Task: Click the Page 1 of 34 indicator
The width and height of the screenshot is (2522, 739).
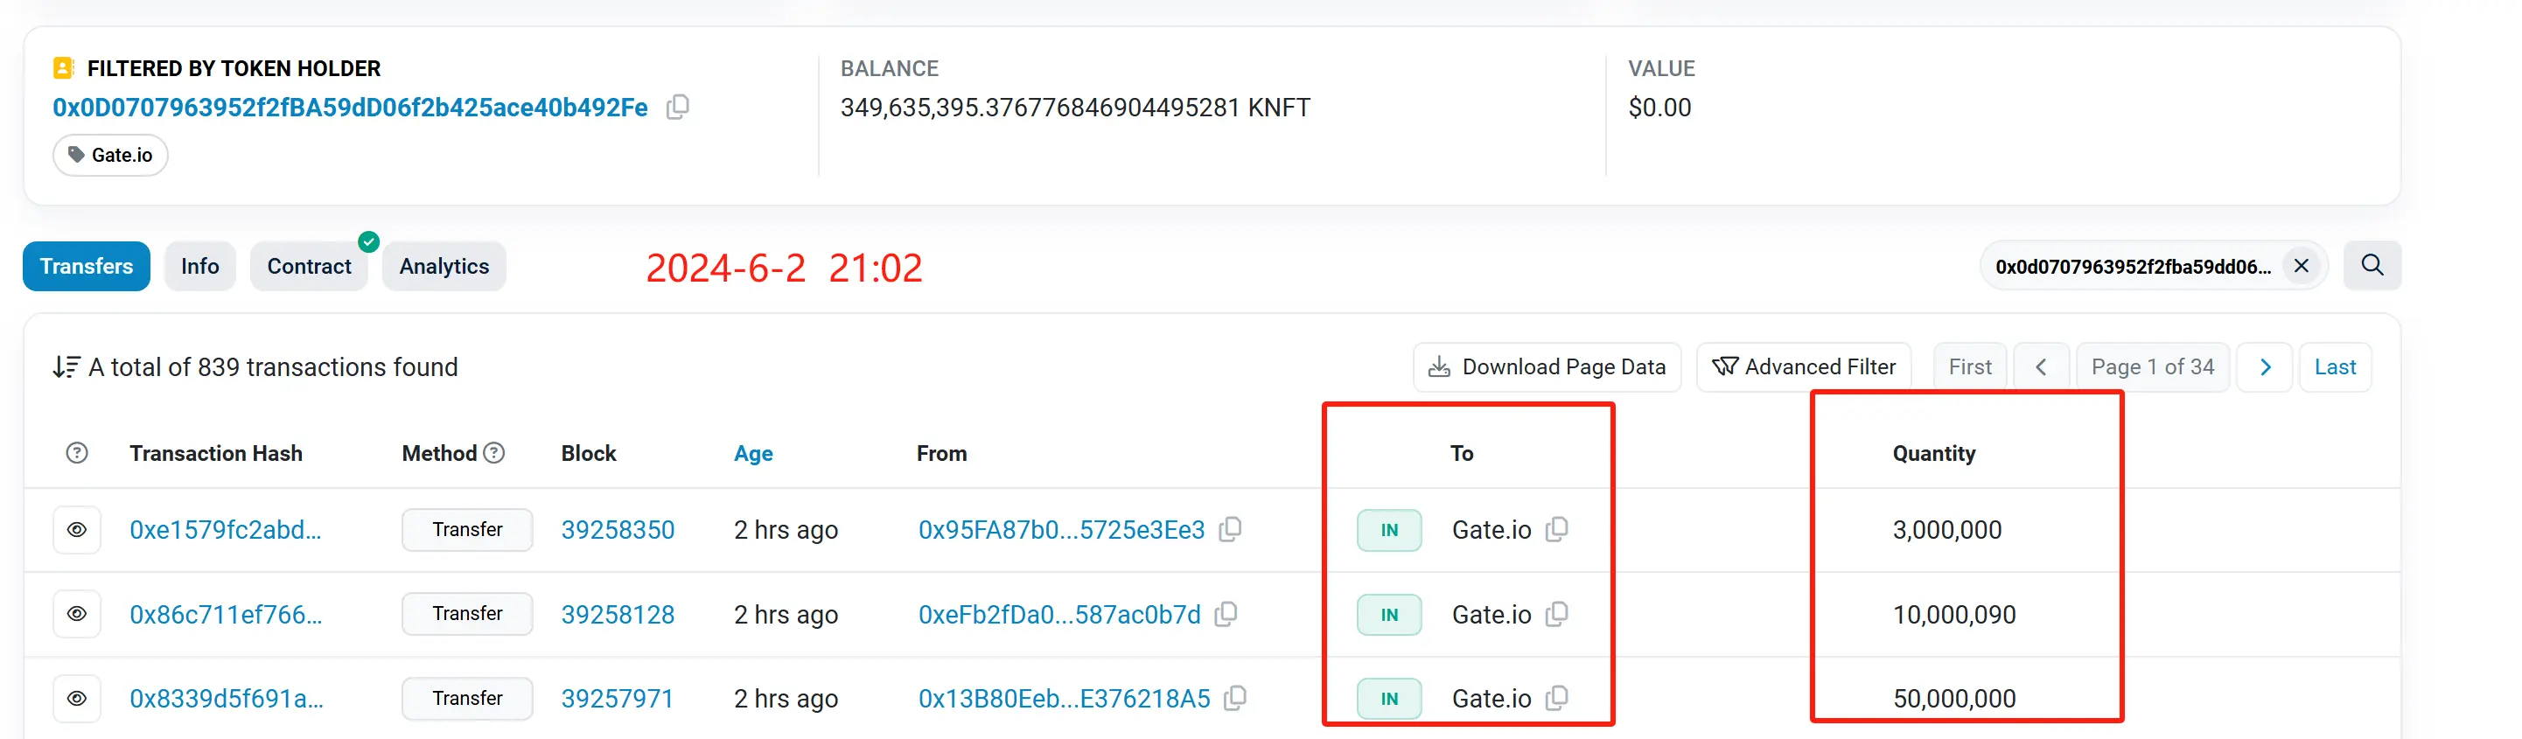Action: (x=2153, y=367)
